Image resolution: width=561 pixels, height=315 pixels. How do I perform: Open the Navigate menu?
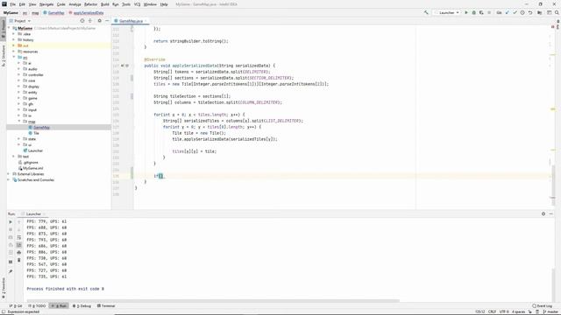pos(46,4)
